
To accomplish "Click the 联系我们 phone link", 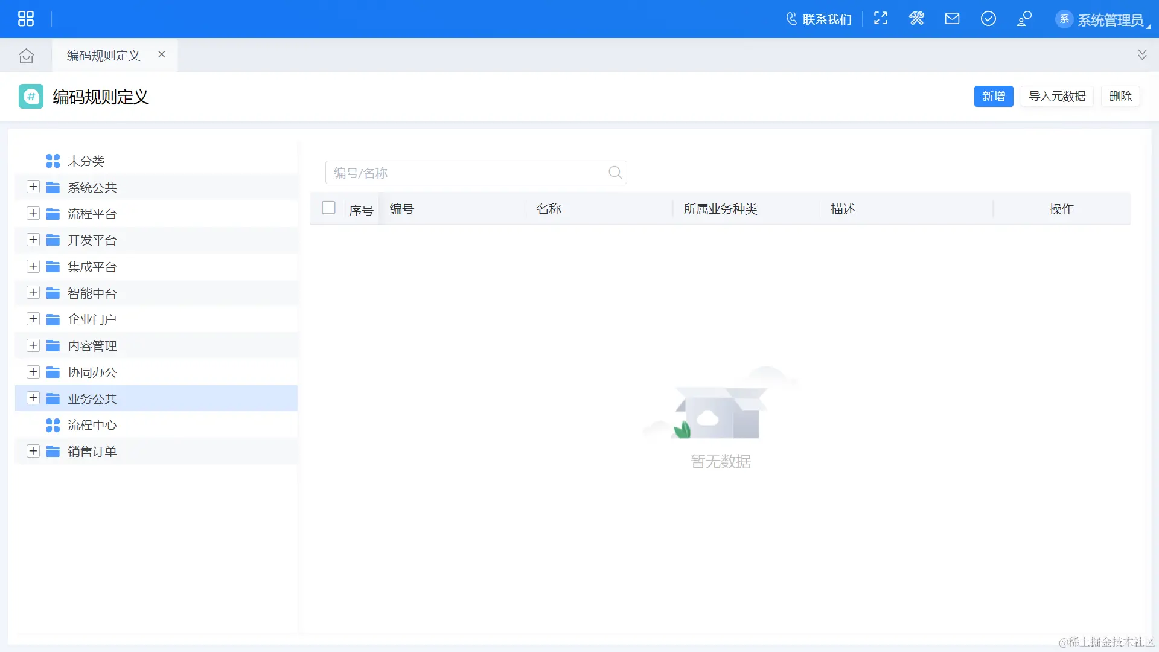I will click(819, 19).
